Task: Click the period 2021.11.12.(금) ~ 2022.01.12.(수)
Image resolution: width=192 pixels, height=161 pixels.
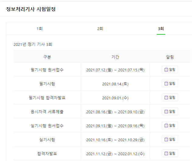Action: 115,154
